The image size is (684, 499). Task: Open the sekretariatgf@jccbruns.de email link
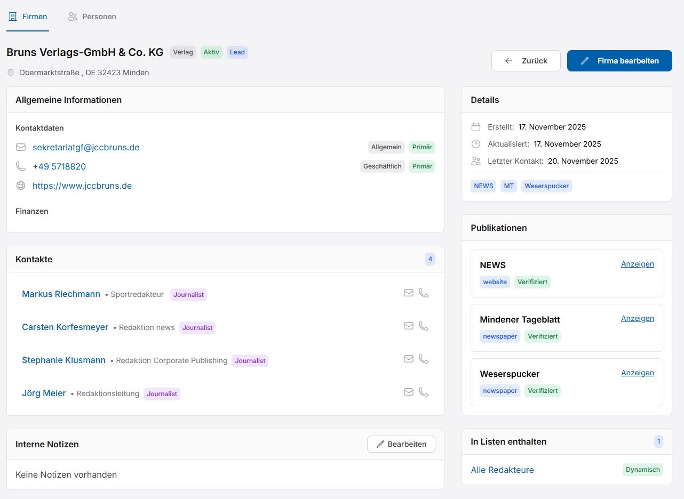coord(86,147)
